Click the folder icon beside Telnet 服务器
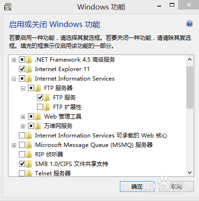 [x=29, y=173]
